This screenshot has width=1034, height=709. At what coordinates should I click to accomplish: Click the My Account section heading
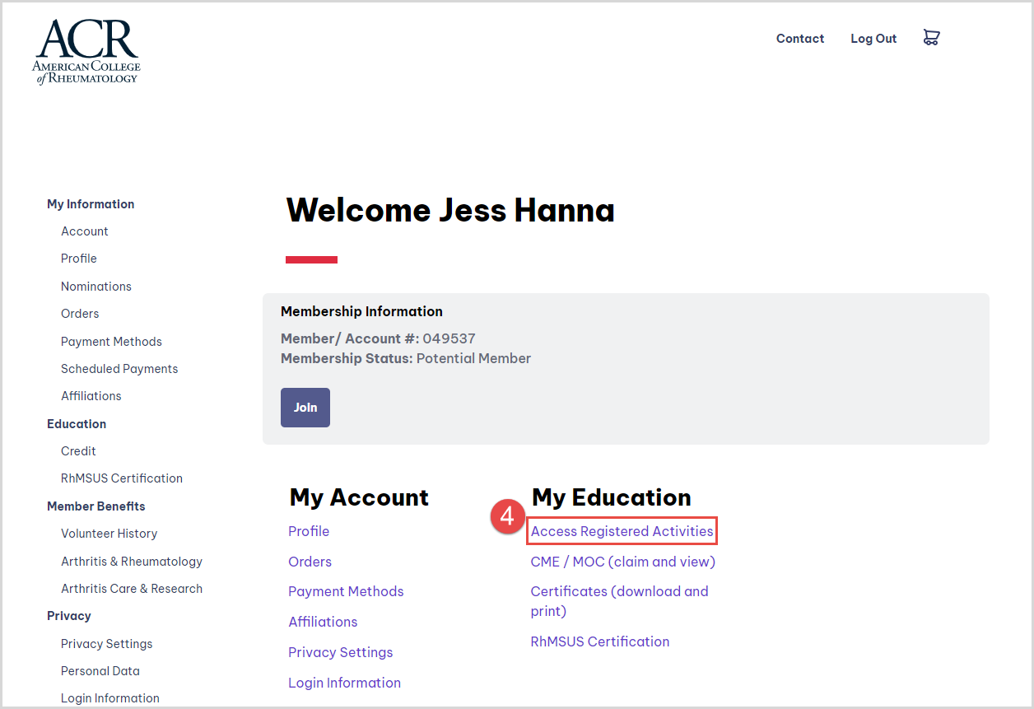[x=359, y=497]
